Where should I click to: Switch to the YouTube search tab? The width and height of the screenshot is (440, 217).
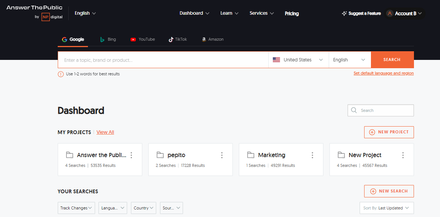coord(143,40)
